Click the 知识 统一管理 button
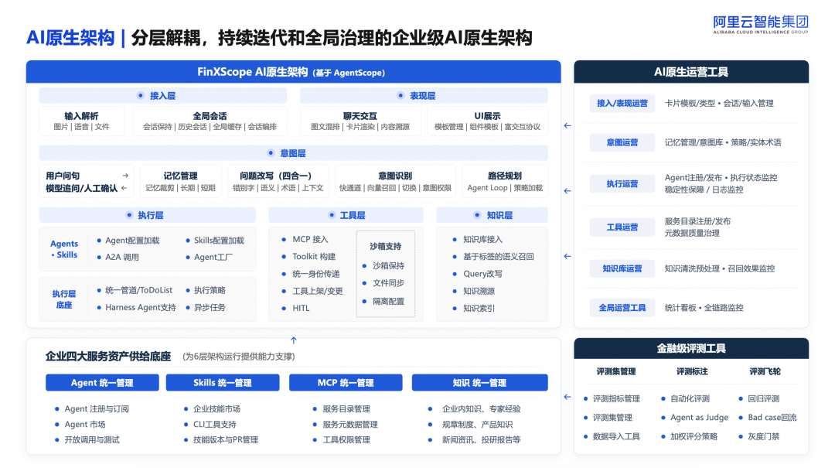 click(480, 383)
